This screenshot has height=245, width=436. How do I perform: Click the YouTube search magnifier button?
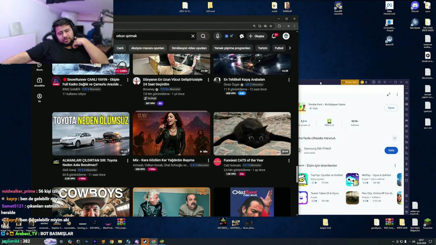pyautogui.click(x=203, y=36)
